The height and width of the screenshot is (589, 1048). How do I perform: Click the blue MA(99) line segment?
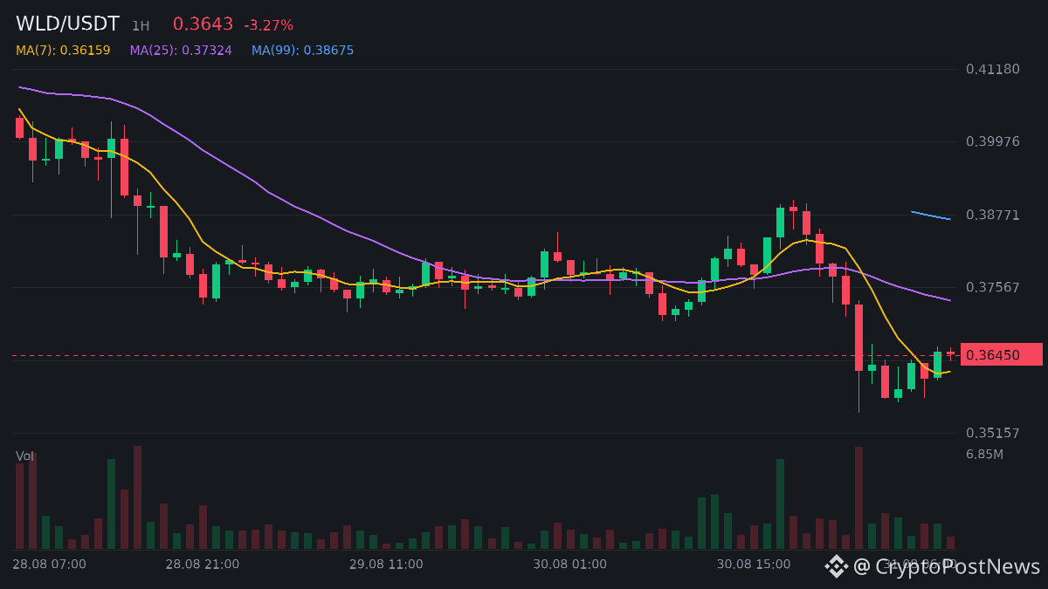(x=931, y=216)
